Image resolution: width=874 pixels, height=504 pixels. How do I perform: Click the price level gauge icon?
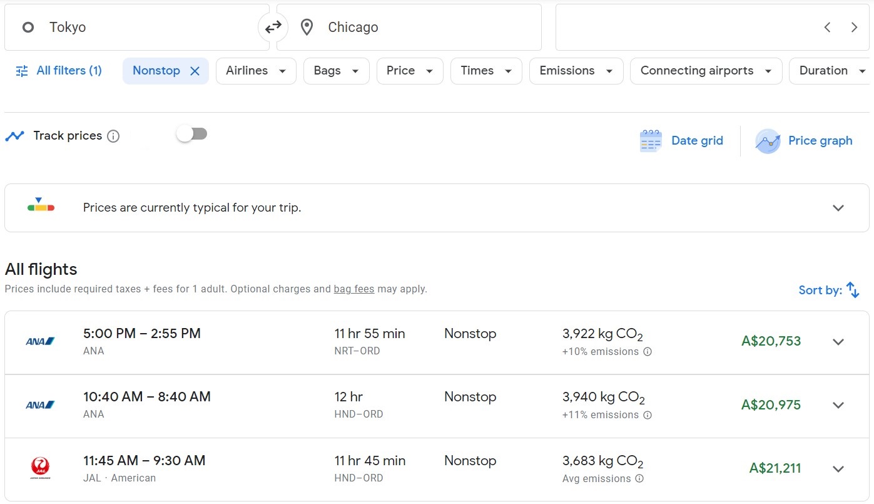pos(41,205)
